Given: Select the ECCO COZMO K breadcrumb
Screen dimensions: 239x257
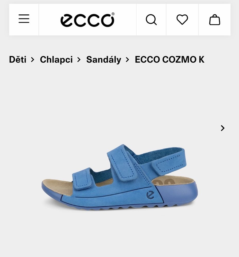Looking at the screenshot, I should (170, 59).
